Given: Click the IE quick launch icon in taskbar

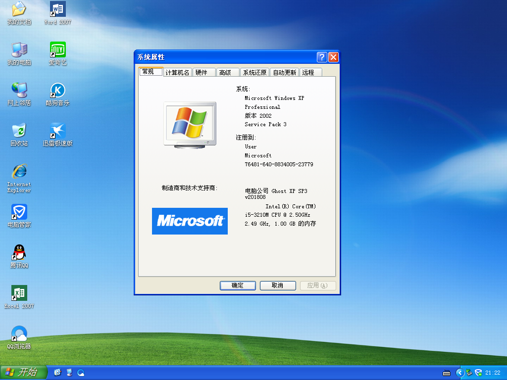Looking at the screenshot, I should pos(57,373).
